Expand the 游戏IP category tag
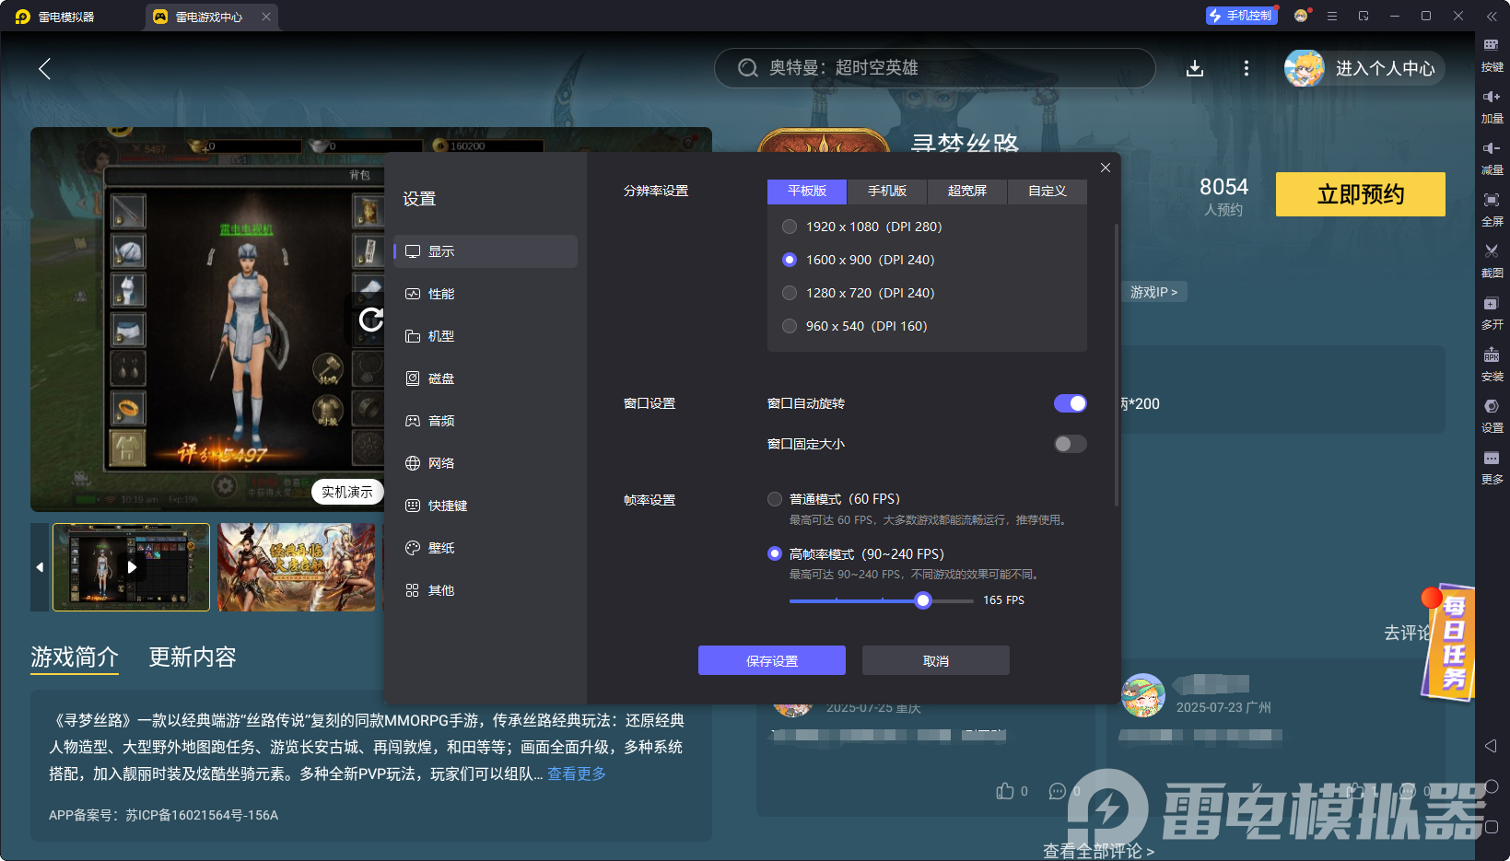Image resolution: width=1510 pixels, height=861 pixels. pos(1153,292)
